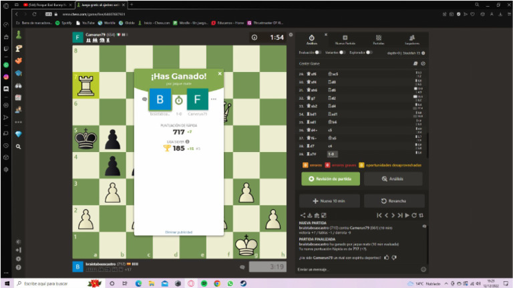The image size is (513, 288).
Task: Click the share game icon
Action: click(x=302, y=215)
